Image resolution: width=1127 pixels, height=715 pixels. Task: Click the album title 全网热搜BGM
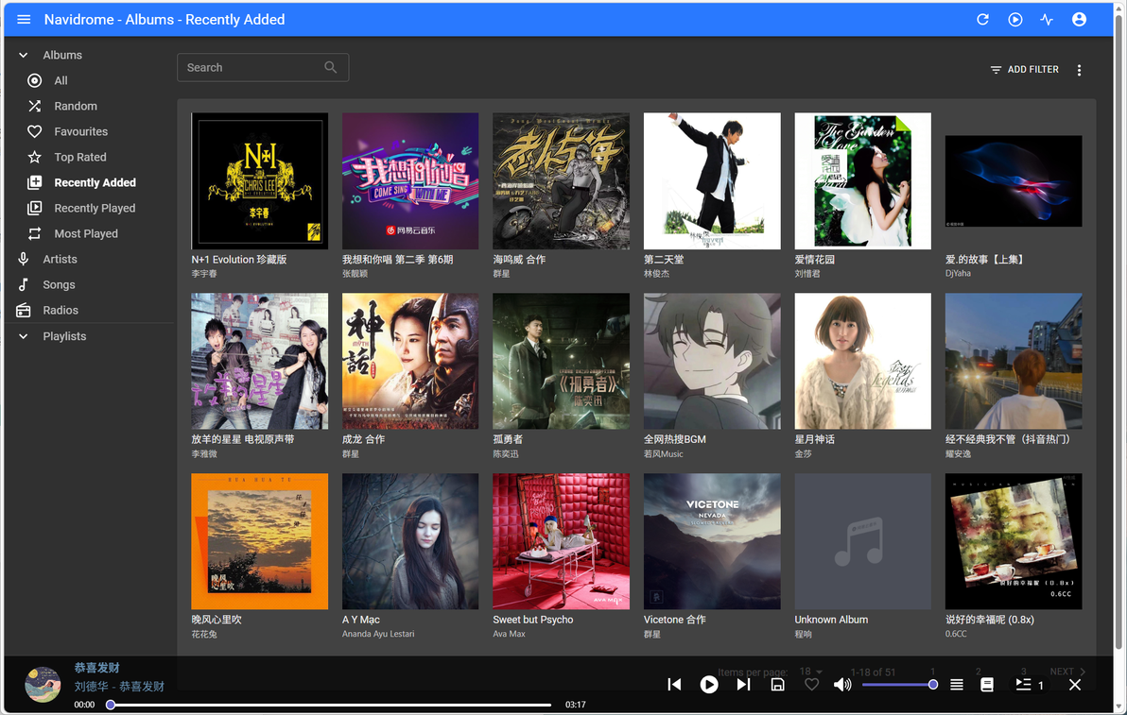675,439
